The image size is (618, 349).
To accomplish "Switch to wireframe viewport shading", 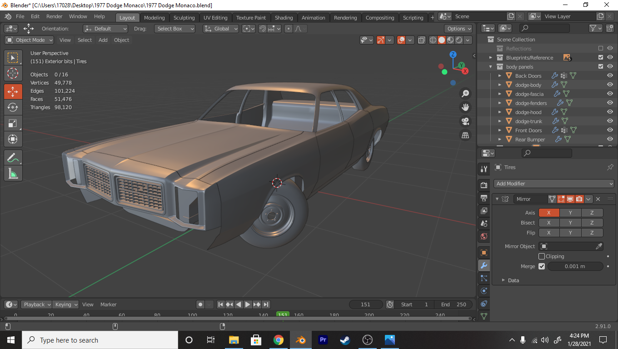I will (433, 40).
